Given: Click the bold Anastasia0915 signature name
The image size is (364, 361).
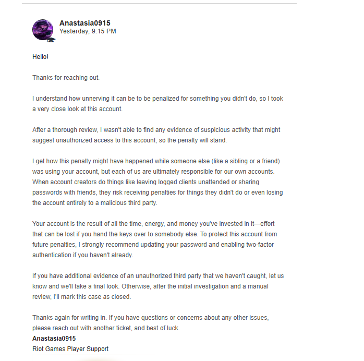Looking at the screenshot, I should [54, 339].
